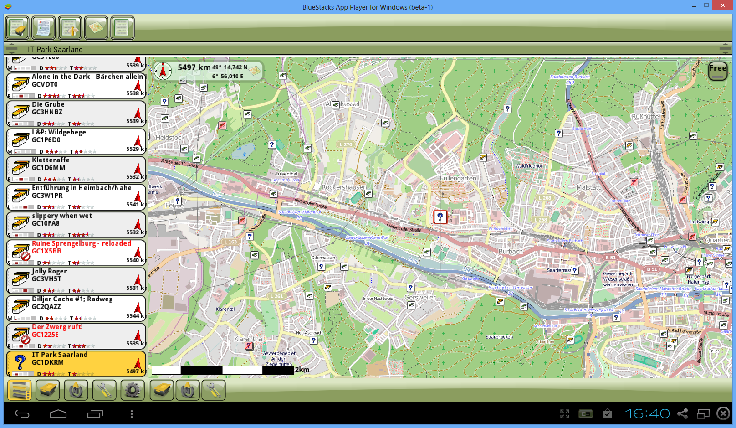Select the archived Der Zwerg ruft! cache
Viewport: 736px width, 428px height.
[76, 336]
